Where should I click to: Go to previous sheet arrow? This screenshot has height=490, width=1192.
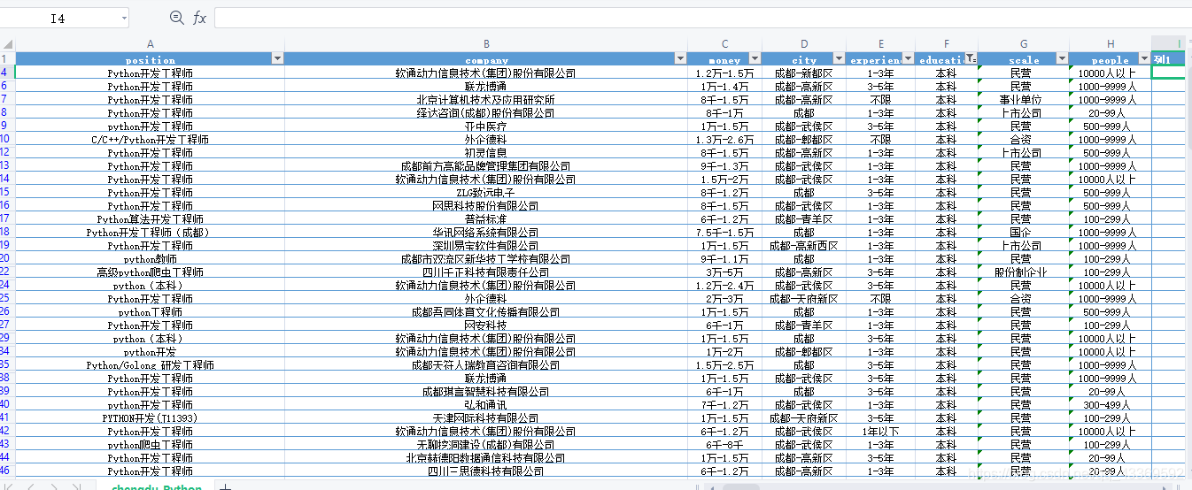pyautogui.click(x=33, y=487)
